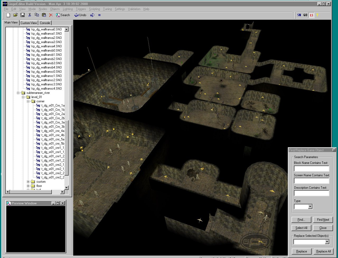Toggle the LS mode button

click(x=312, y=15)
